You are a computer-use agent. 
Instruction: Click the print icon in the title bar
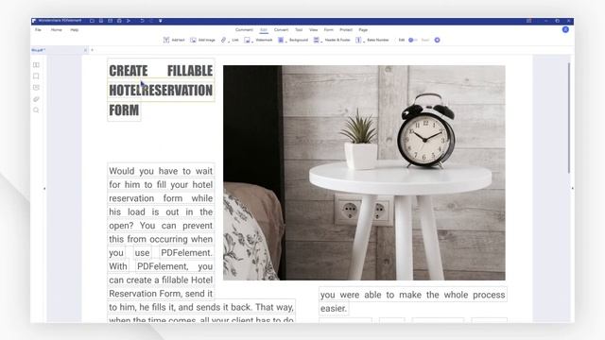click(119, 21)
